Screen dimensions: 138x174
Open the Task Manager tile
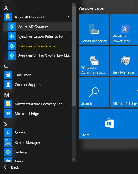[x=124, y=61]
